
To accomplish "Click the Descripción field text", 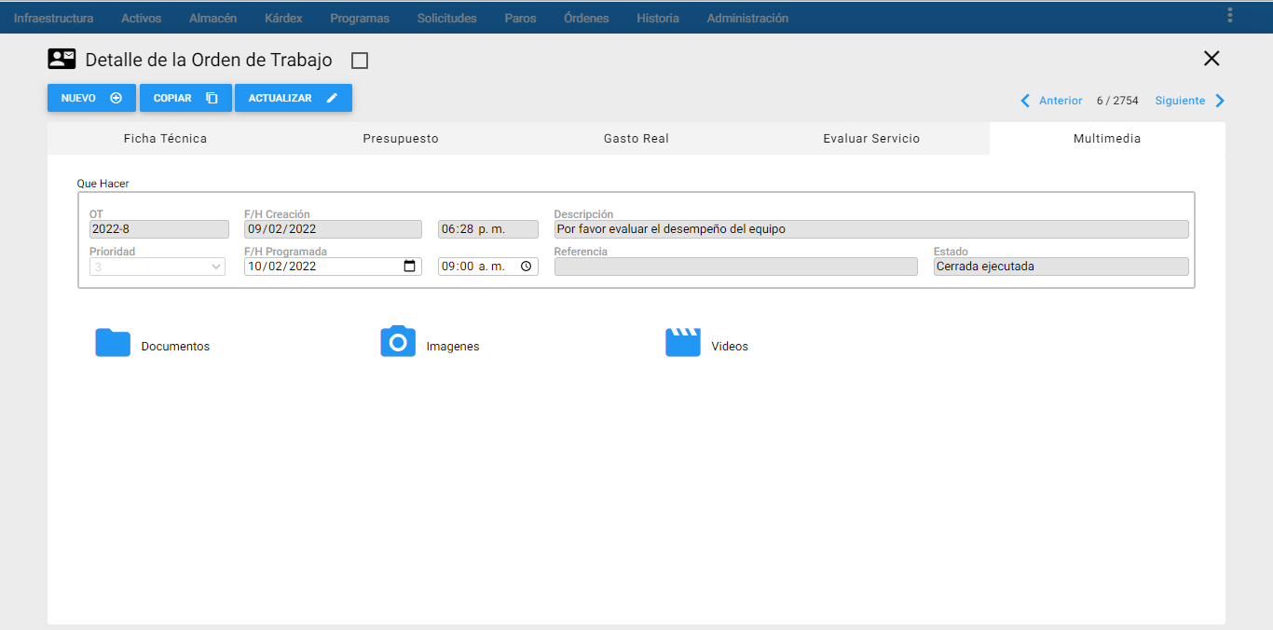I will (x=871, y=229).
